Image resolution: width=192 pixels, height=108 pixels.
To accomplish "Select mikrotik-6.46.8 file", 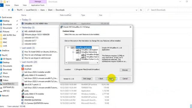I will coord(30,44).
